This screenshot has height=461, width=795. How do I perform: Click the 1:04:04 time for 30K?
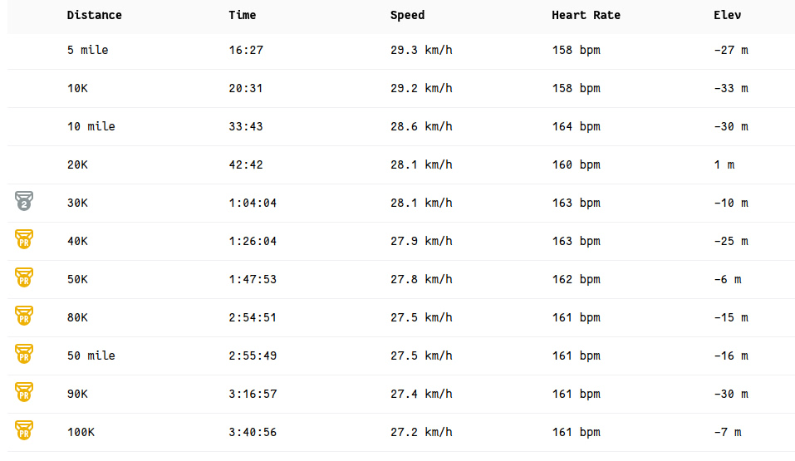coord(253,203)
